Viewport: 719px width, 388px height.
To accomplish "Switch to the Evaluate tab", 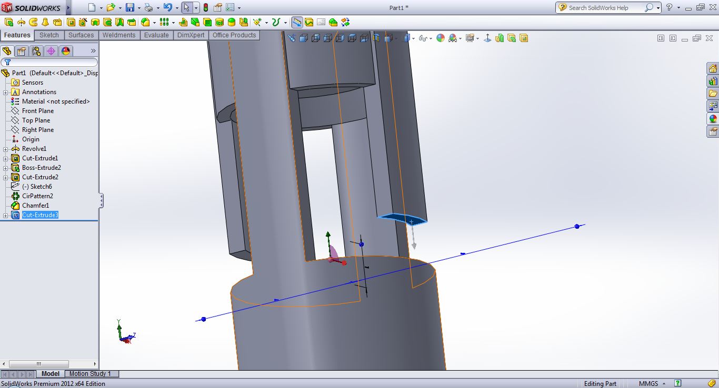I will coord(156,35).
